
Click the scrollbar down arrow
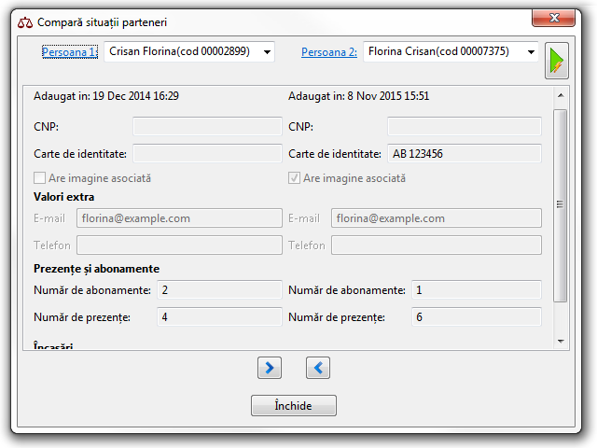pos(560,341)
